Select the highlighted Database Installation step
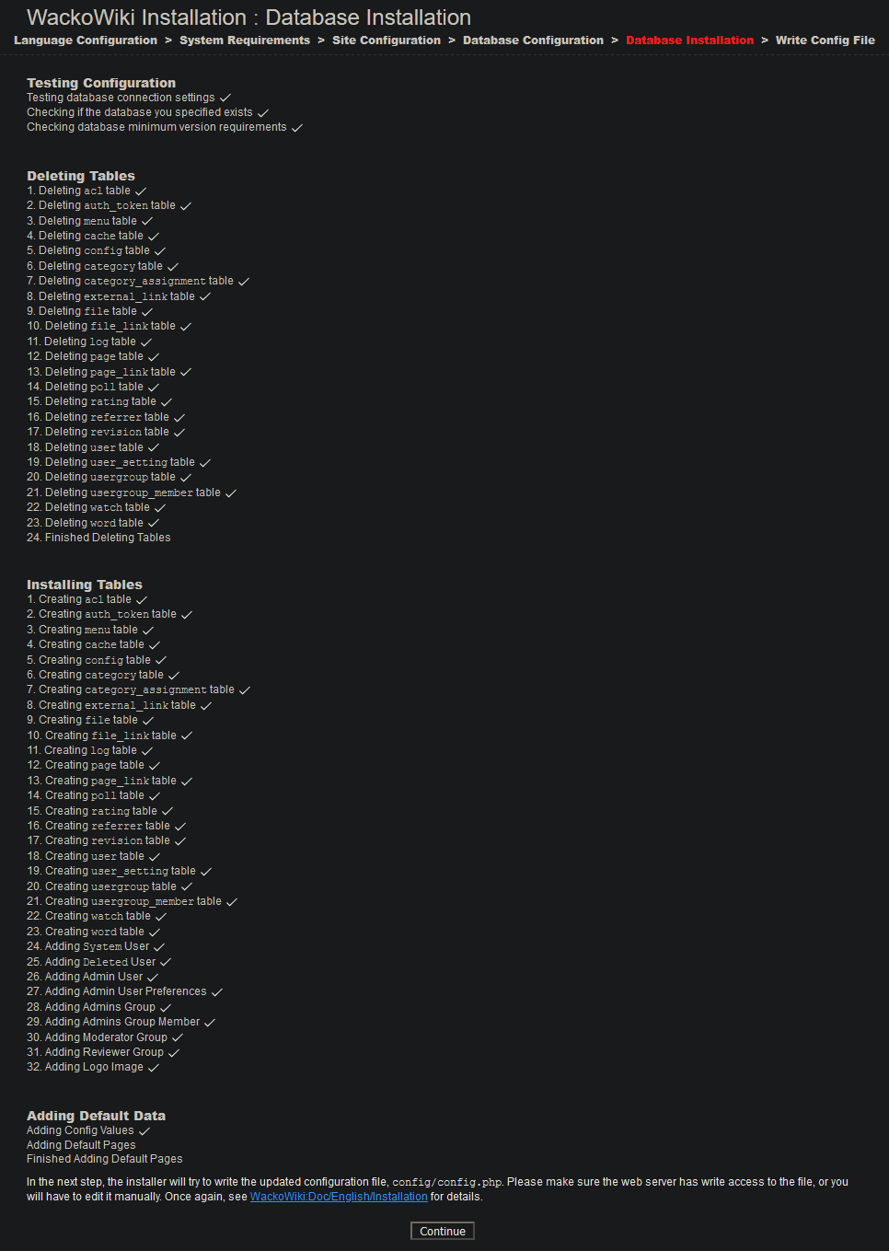This screenshot has width=889, height=1251. pyautogui.click(x=689, y=41)
